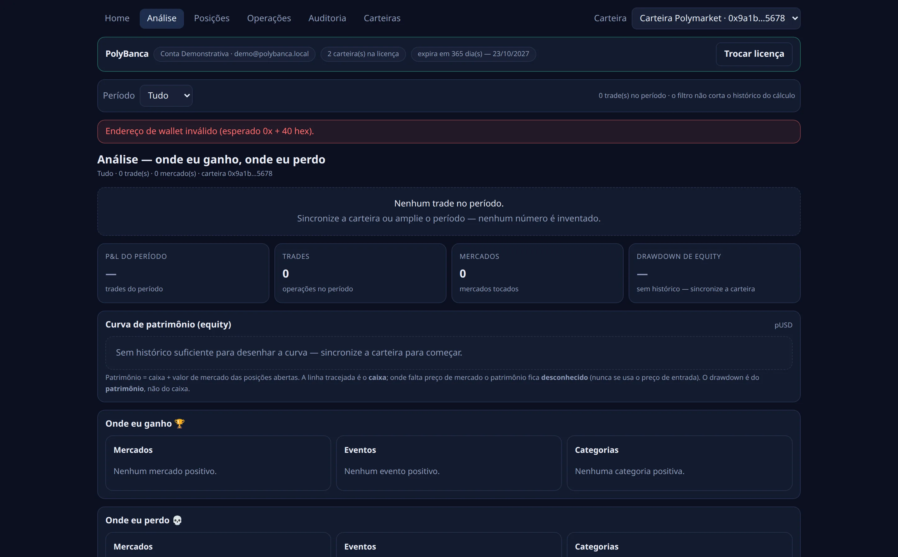Click the skull icon beside Onde eu perdo
The image size is (898, 557).
tap(177, 520)
